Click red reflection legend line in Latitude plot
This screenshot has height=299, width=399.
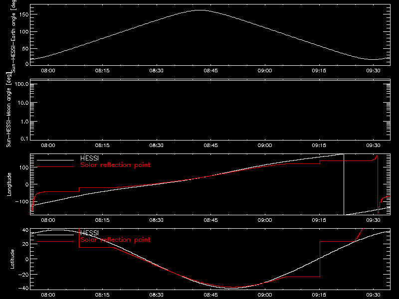(x=55, y=242)
